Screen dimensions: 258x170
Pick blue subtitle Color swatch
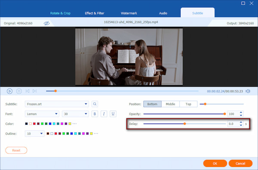tap(50, 124)
